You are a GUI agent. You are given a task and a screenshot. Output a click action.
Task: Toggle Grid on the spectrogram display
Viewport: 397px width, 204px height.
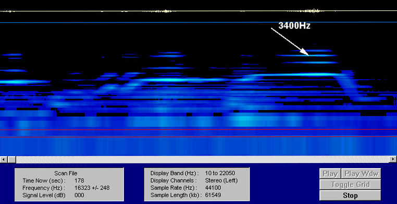point(350,185)
